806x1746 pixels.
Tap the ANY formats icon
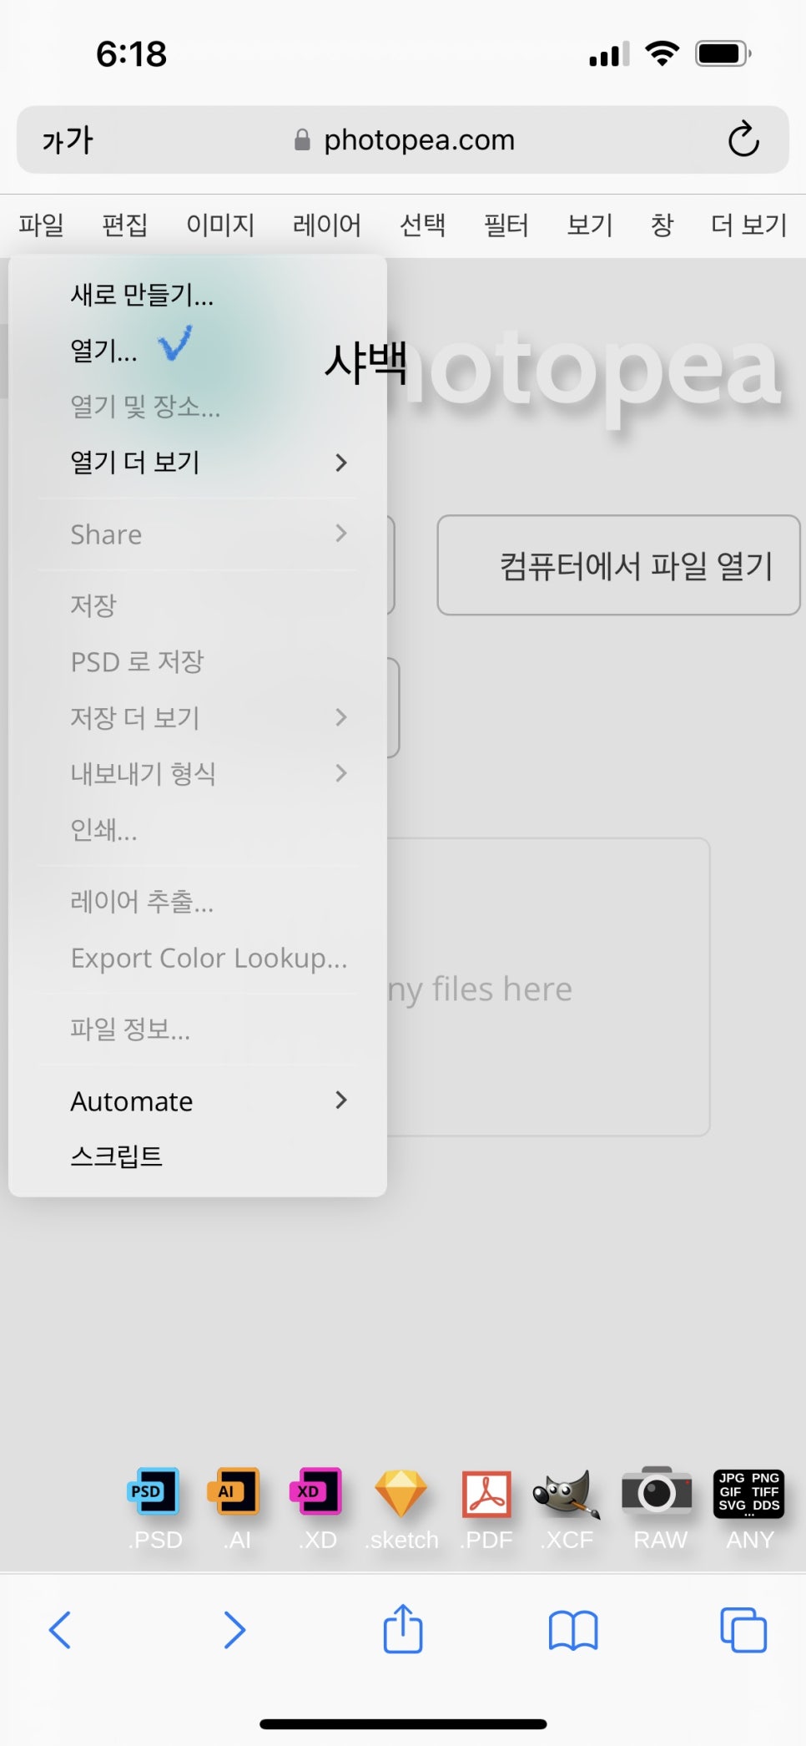[748, 1493]
